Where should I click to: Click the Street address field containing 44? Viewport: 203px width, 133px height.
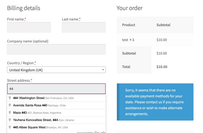(x=56, y=89)
